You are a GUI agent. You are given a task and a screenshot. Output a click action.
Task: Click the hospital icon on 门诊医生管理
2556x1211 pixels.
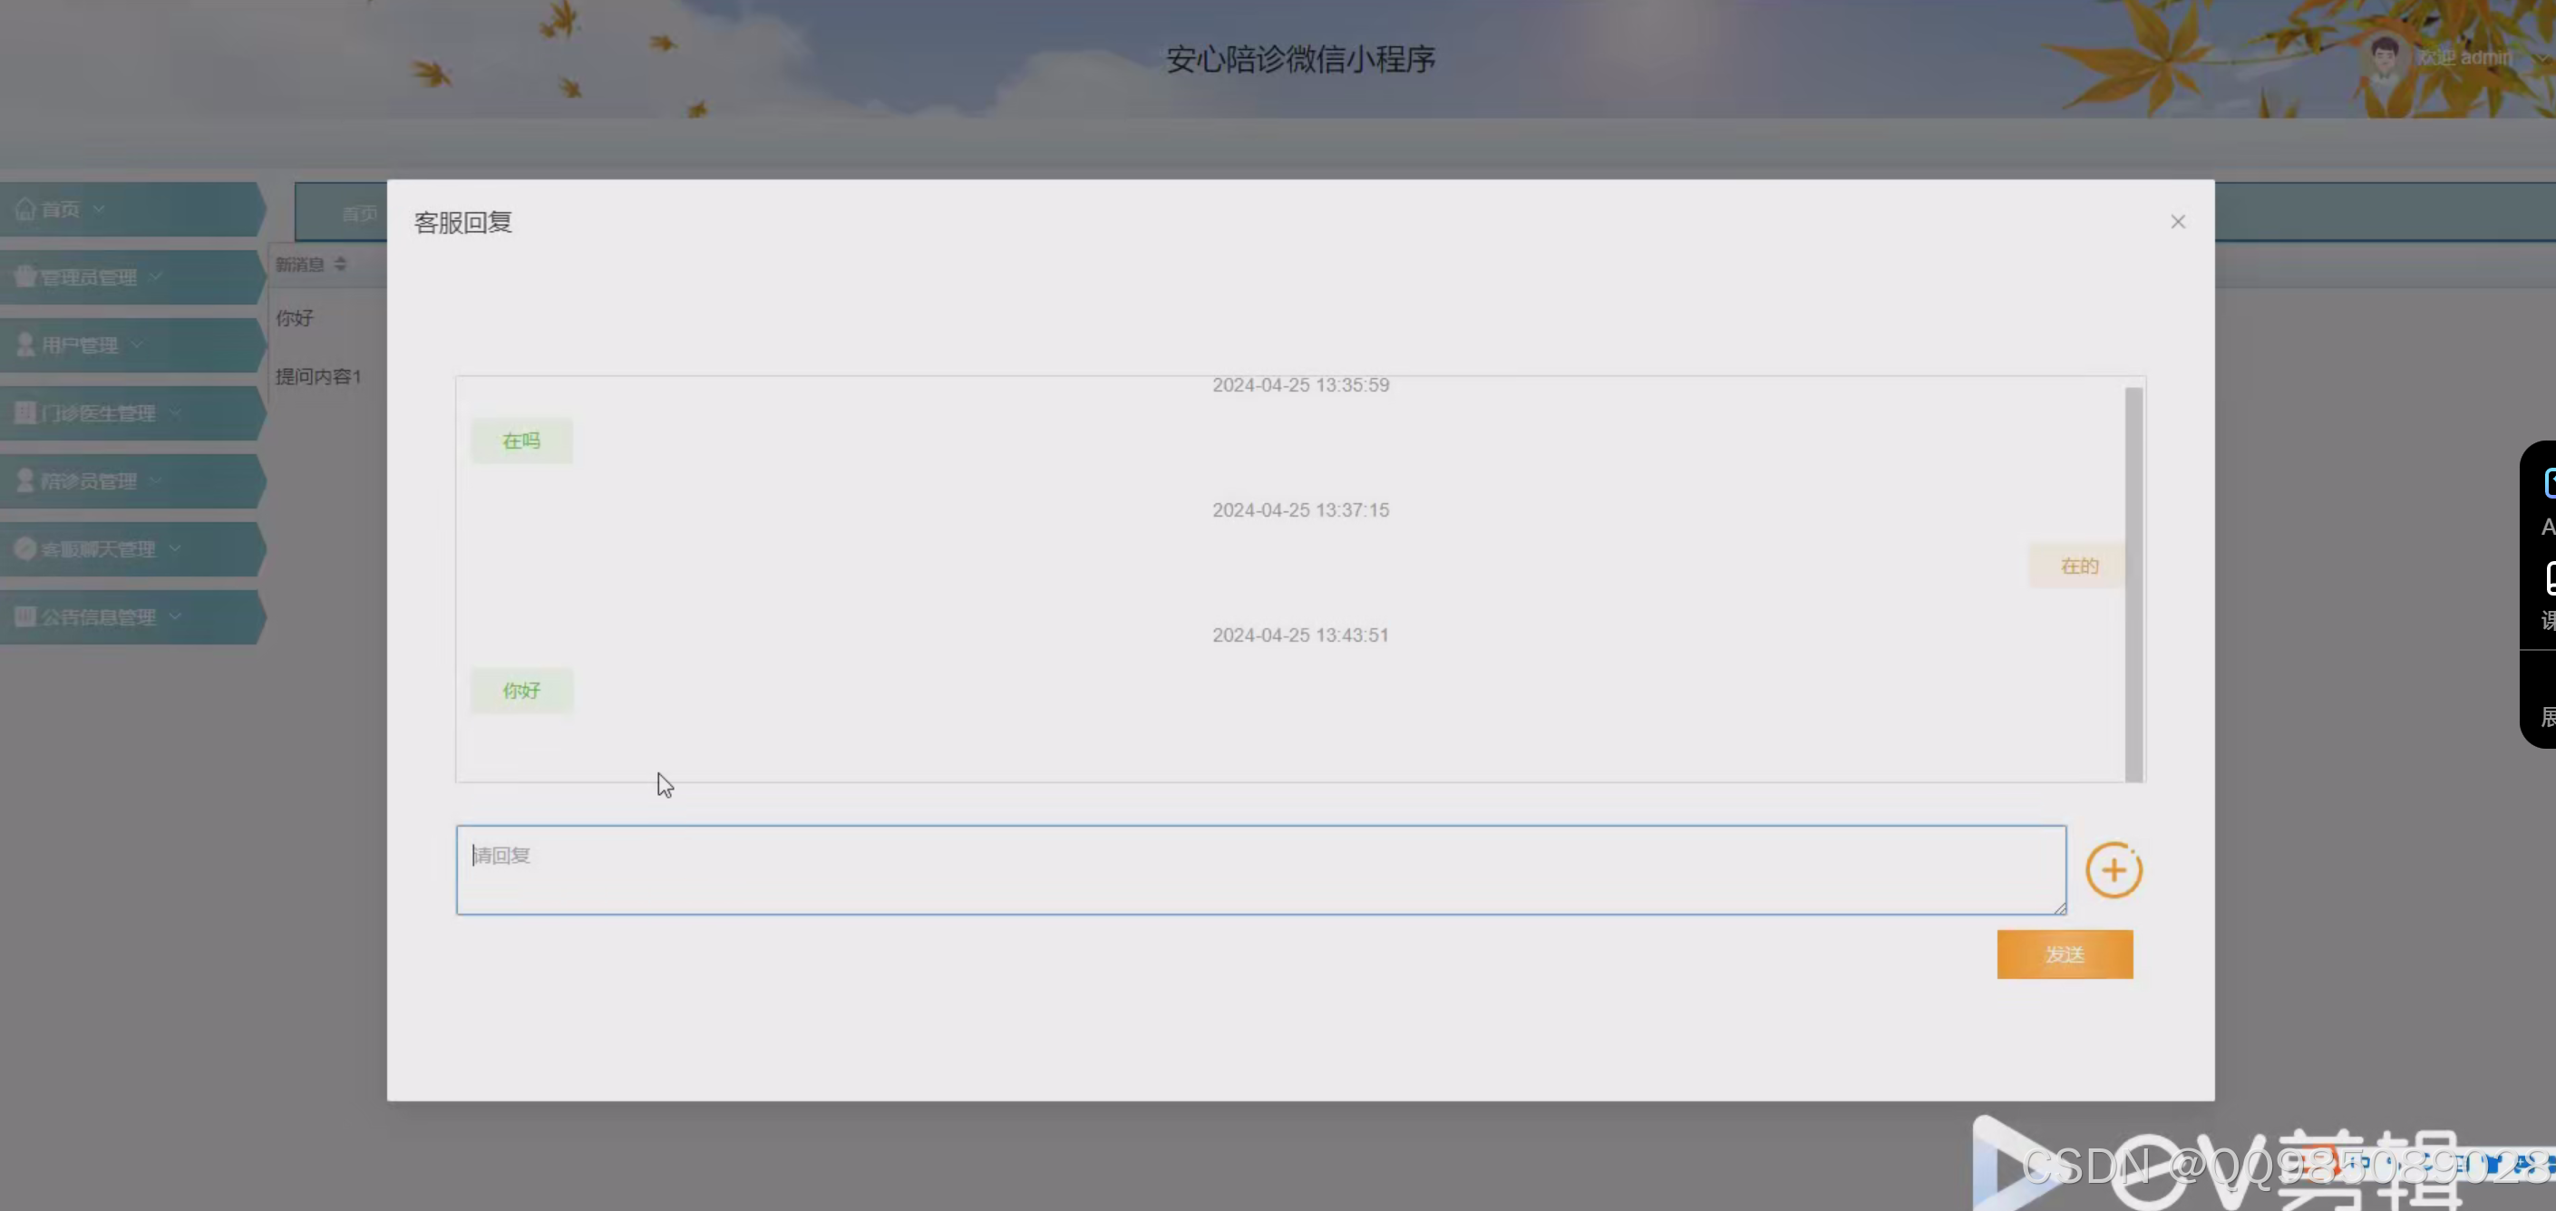(24, 412)
